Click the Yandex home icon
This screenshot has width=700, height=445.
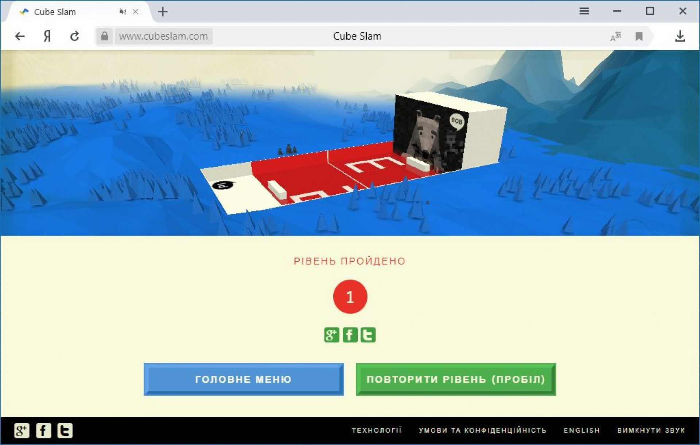click(47, 36)
